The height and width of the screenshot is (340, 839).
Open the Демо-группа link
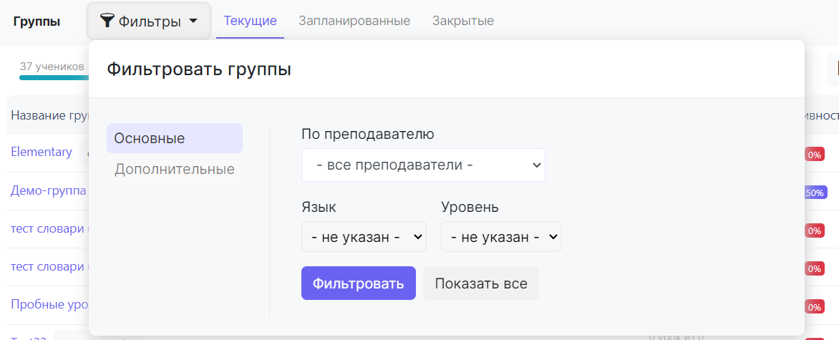(49, 190)
